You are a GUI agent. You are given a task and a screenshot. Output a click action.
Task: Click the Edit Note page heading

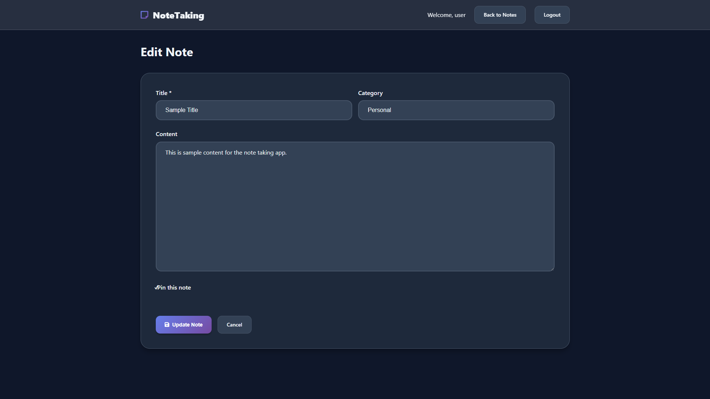(166, 52)
